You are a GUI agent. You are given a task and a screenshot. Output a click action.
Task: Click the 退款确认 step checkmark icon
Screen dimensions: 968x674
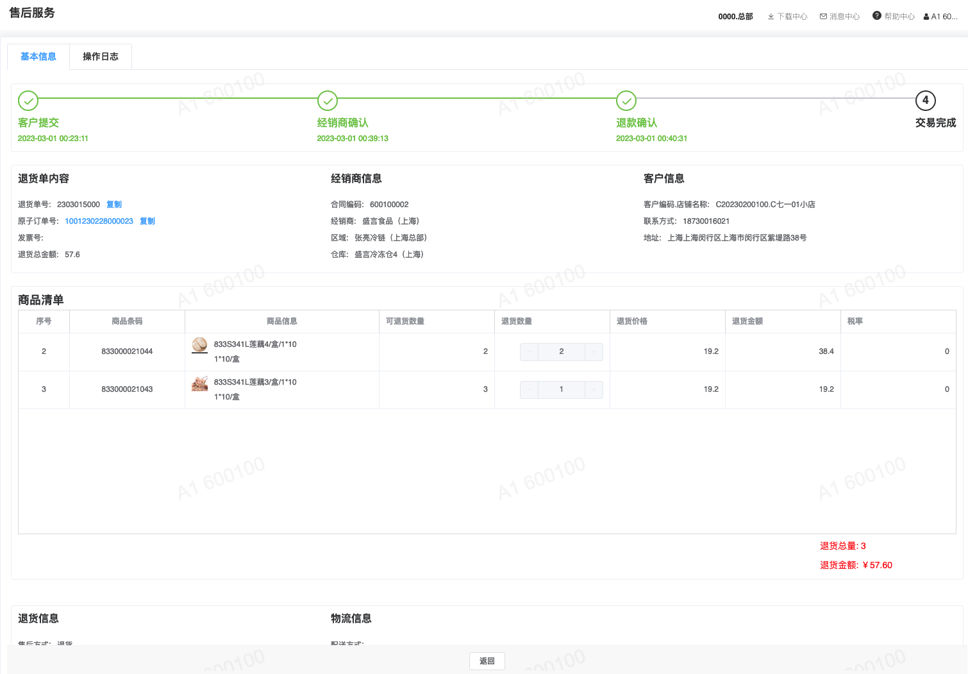pyautogui.click(x=626, y=101)
